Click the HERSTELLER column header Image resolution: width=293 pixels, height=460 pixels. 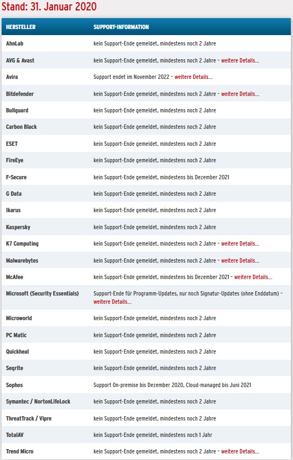pos(20,27)
